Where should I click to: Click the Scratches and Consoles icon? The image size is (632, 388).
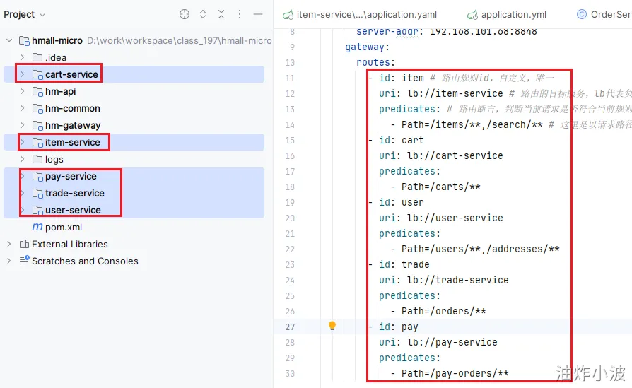pos(25,261)
